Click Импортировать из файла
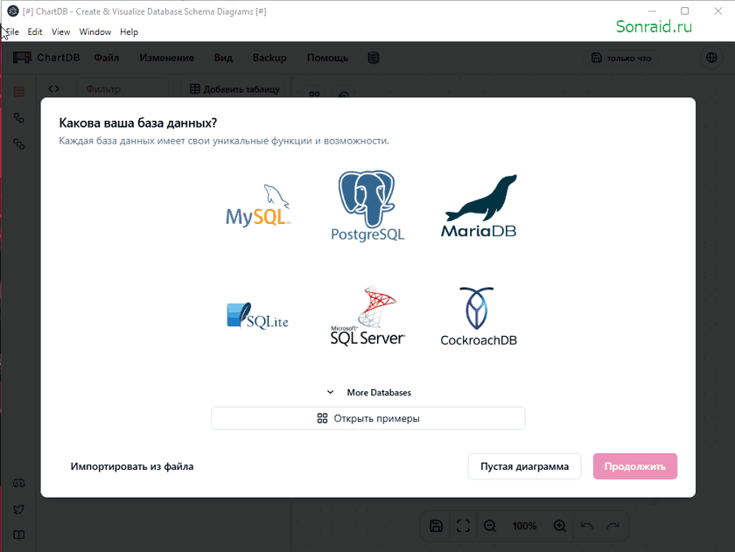Screen dimensions: 735x552 (x=132, y=466)
